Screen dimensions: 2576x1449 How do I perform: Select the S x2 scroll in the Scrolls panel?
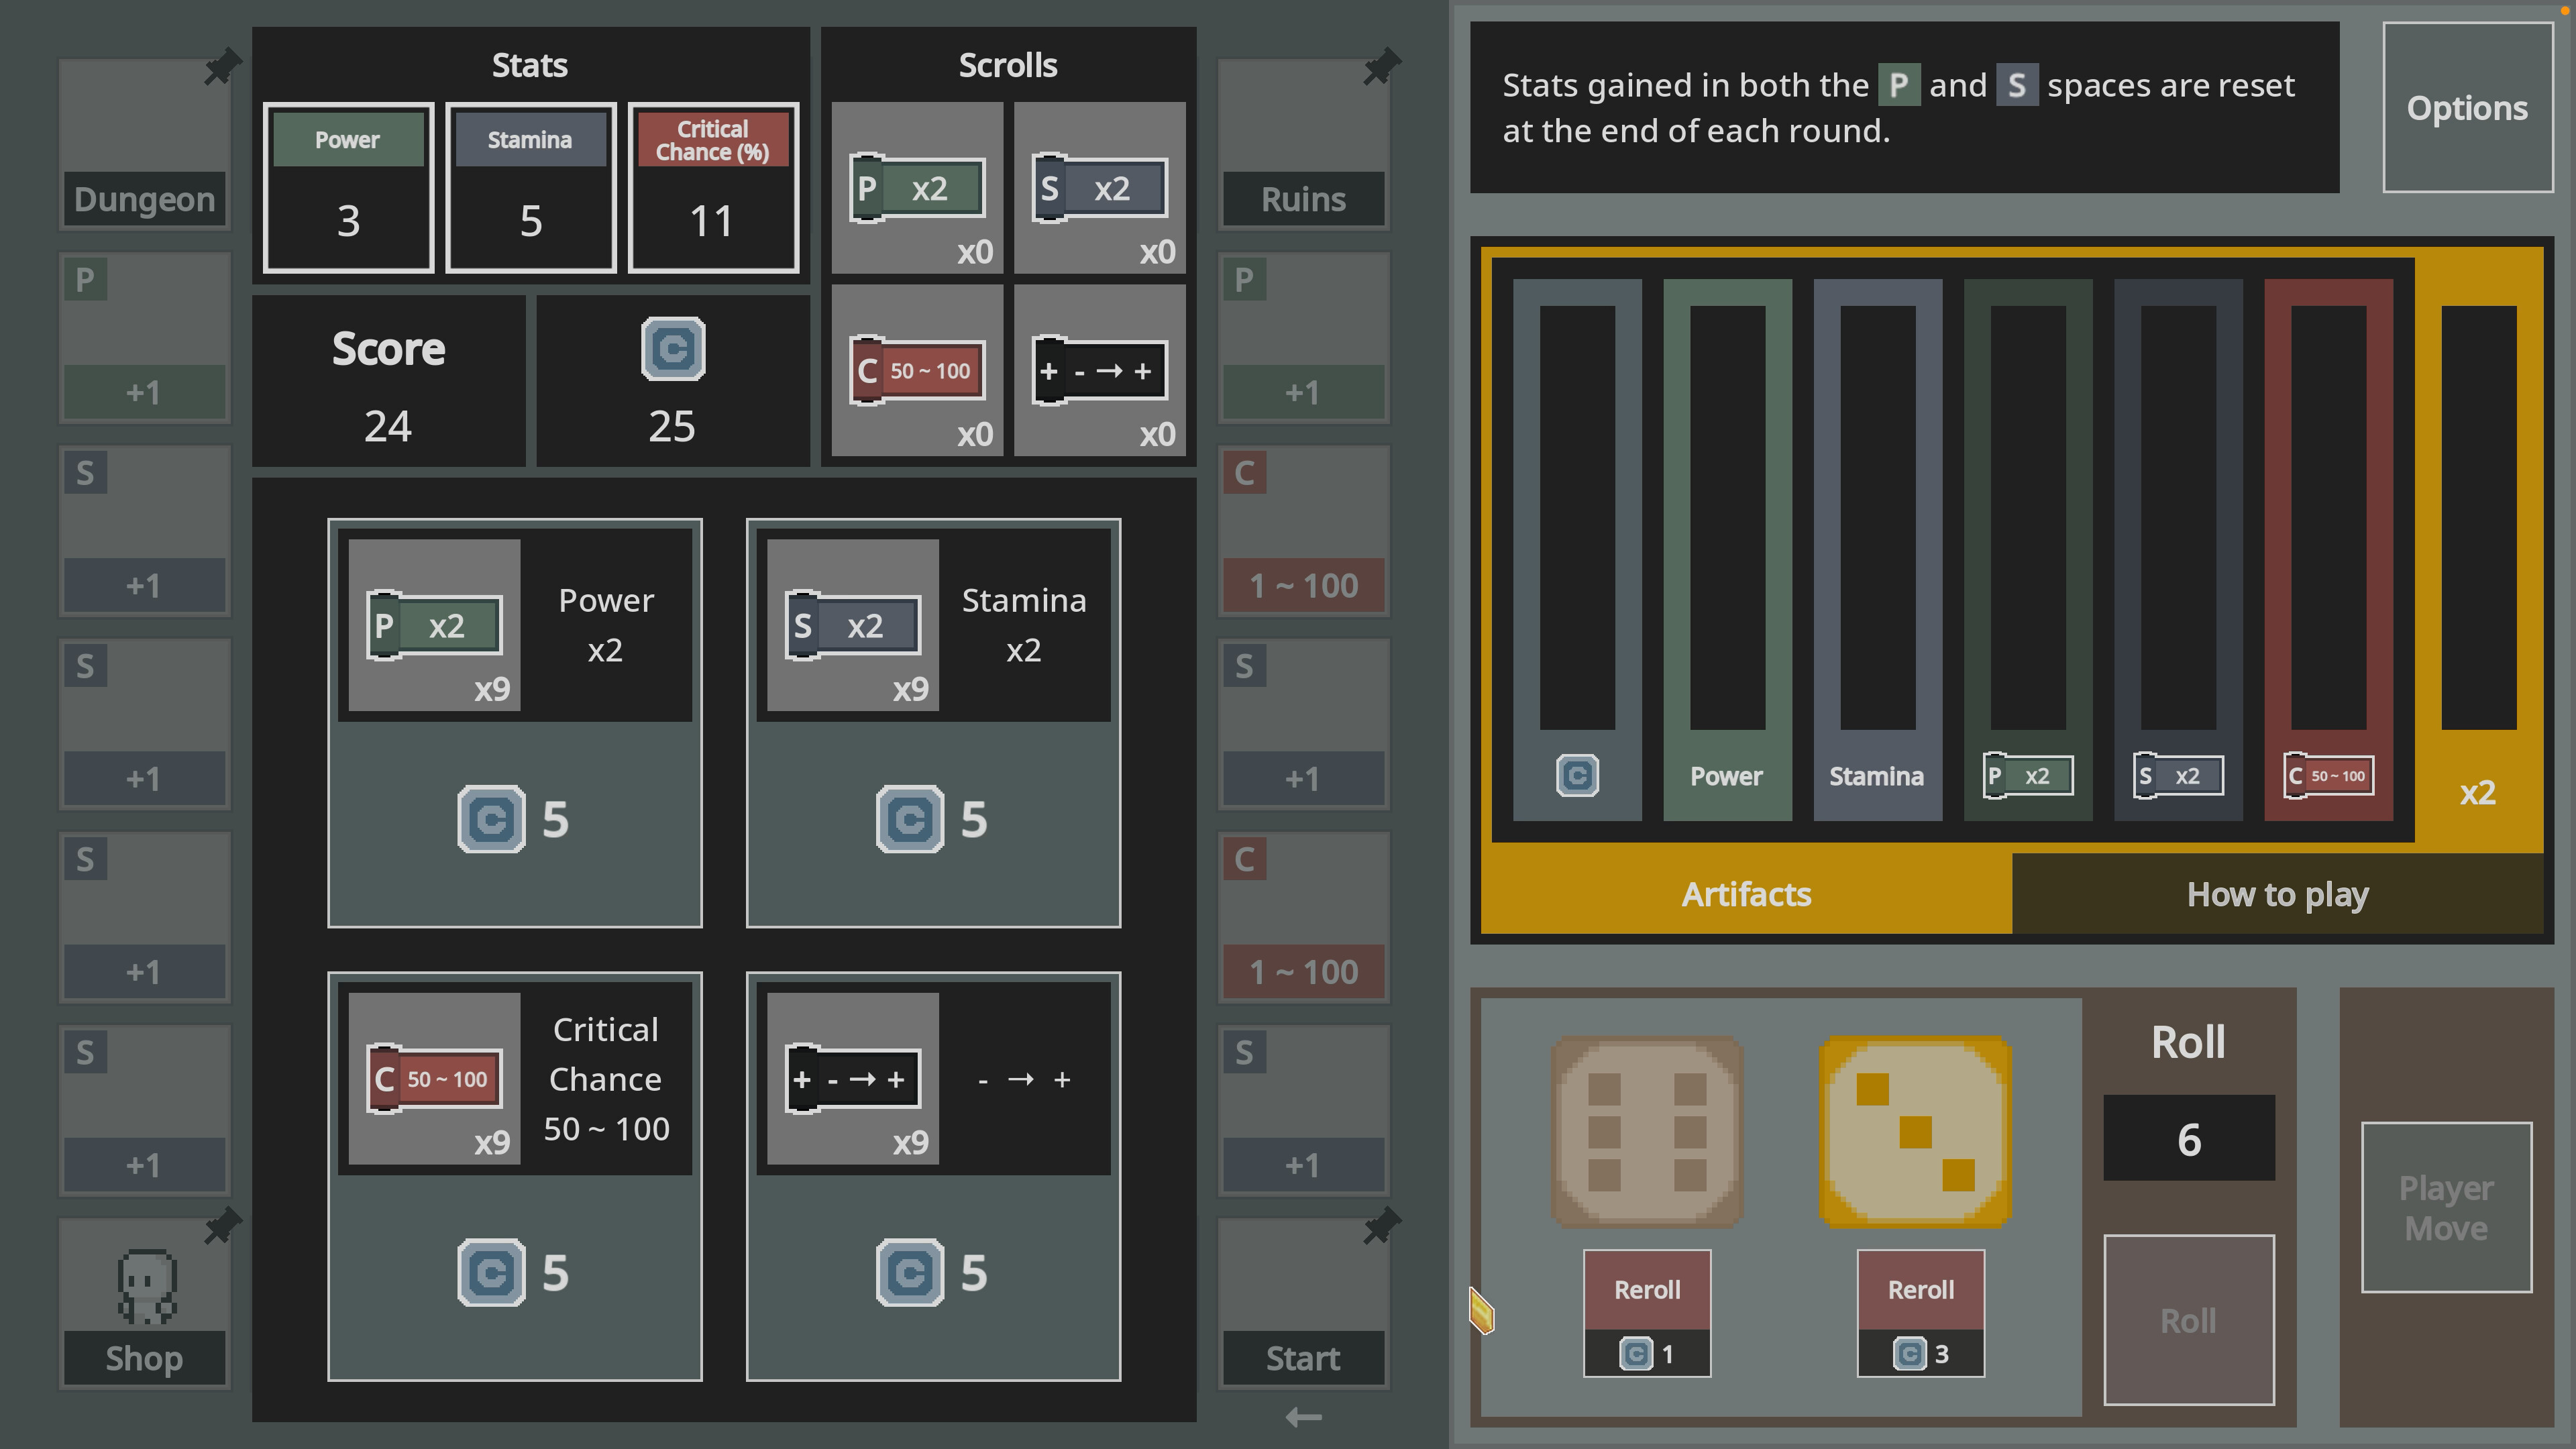click(1100, 187)
